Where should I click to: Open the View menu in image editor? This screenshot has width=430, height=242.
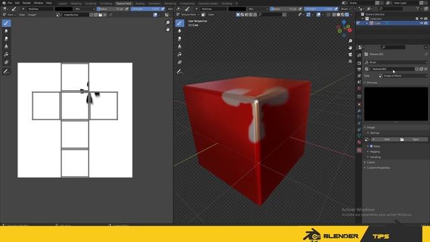(x=22, y=15)
